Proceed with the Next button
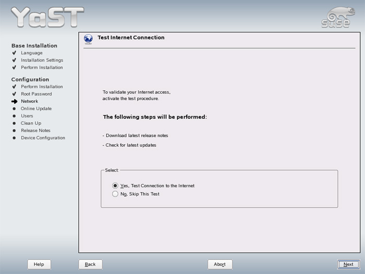 348,264
